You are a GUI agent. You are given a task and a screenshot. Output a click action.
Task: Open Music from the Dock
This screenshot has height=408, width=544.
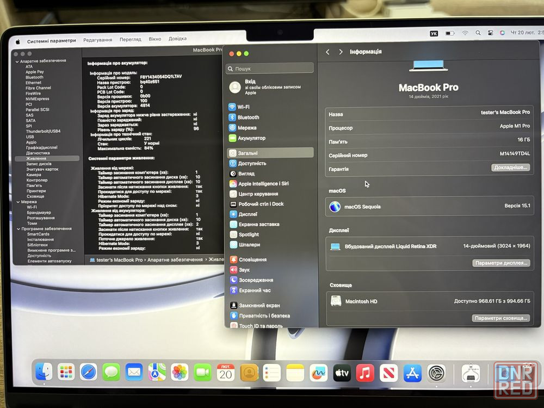tap(365, 373)
